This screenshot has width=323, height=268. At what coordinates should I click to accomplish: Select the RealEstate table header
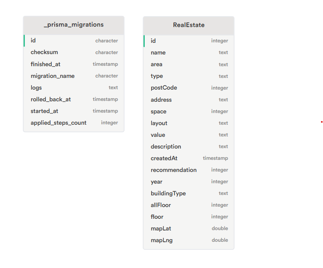189,26
